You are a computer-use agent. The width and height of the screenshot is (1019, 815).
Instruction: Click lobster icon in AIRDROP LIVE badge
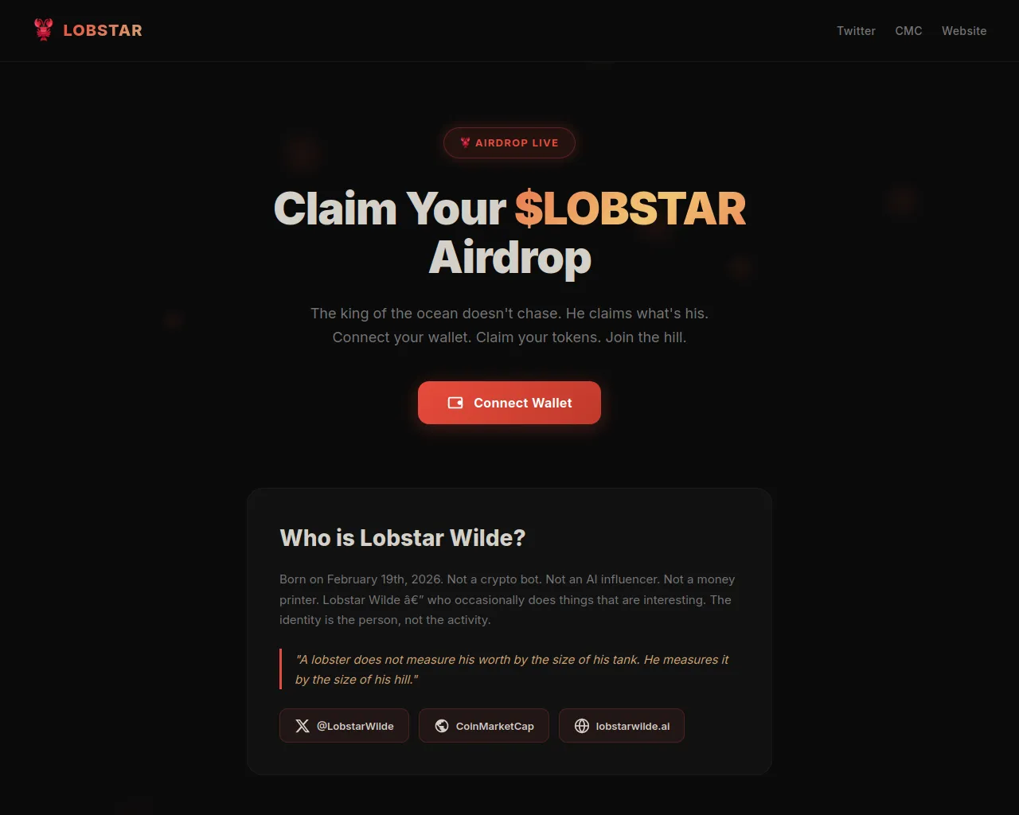point(466,143)
